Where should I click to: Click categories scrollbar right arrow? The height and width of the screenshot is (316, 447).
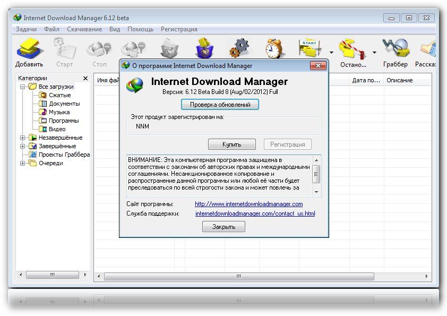[85, 275]
